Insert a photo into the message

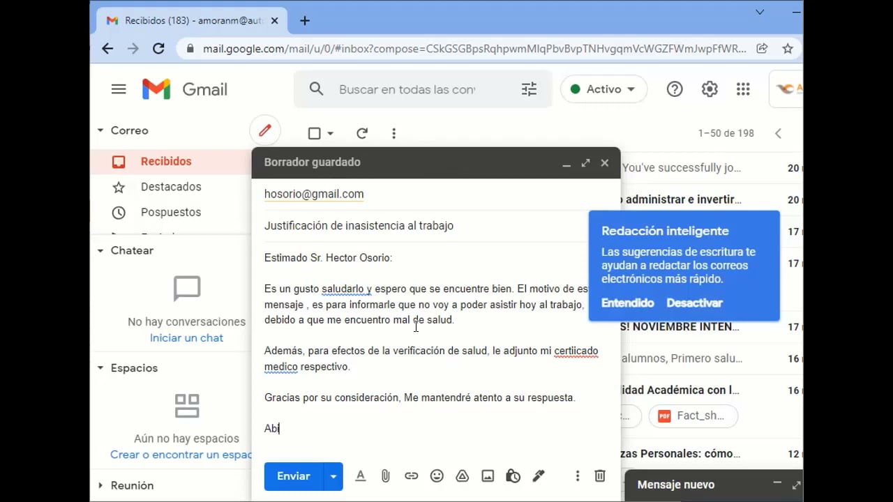click(x=487, y=476)
